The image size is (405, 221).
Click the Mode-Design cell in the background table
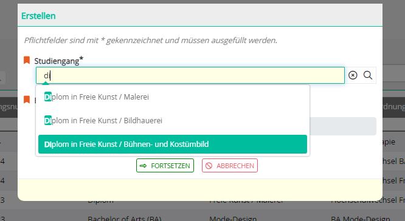(233, 219)
